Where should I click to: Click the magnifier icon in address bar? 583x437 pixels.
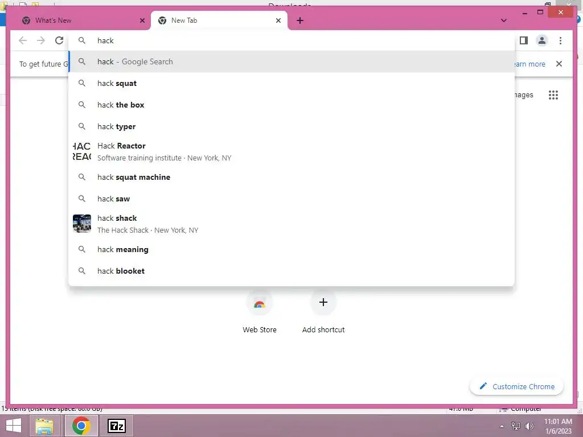tap(82, 40)
